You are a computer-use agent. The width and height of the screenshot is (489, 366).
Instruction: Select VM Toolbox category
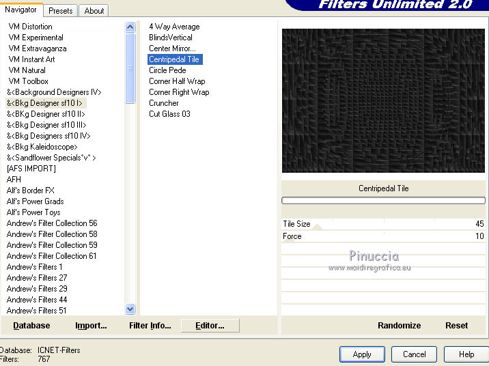tap(28, 81)
